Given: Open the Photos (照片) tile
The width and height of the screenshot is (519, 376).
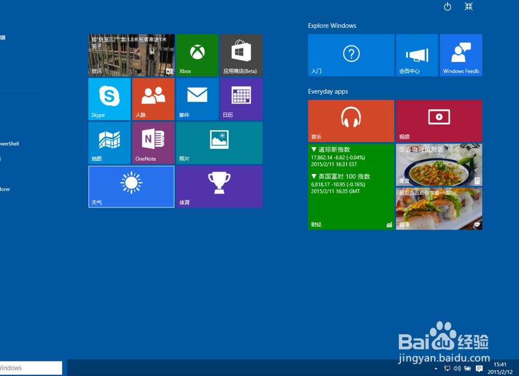Looking at the screenshot, I should click(x=220, y=143).
